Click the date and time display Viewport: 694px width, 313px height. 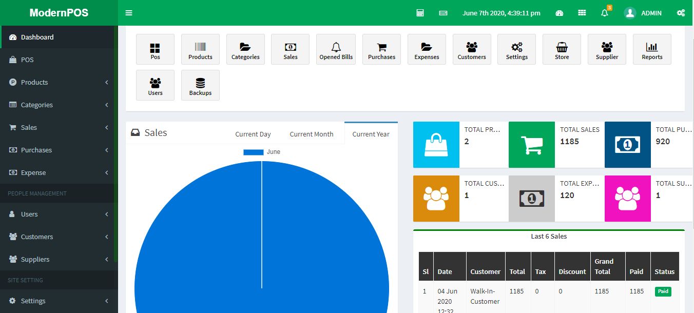coord(502,13)
